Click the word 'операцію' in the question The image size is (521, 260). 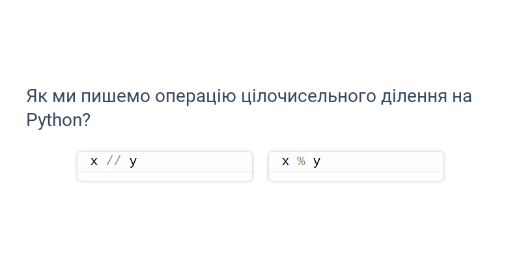click(x=196, y=96)
